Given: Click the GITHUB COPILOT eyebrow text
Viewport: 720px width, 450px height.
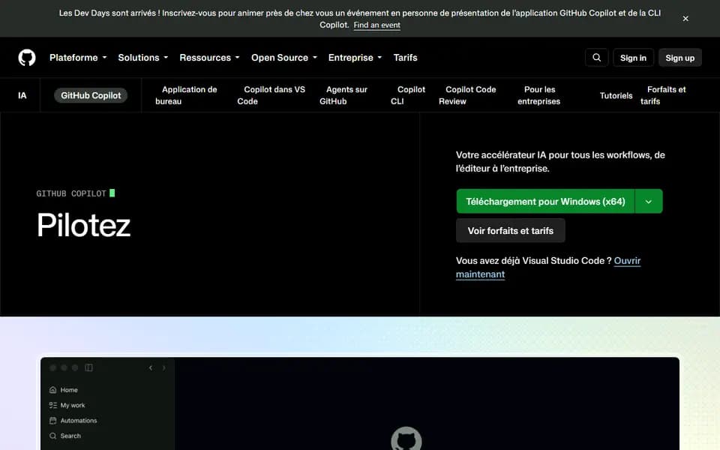Looking at the screenshot, I should [71, 193].
